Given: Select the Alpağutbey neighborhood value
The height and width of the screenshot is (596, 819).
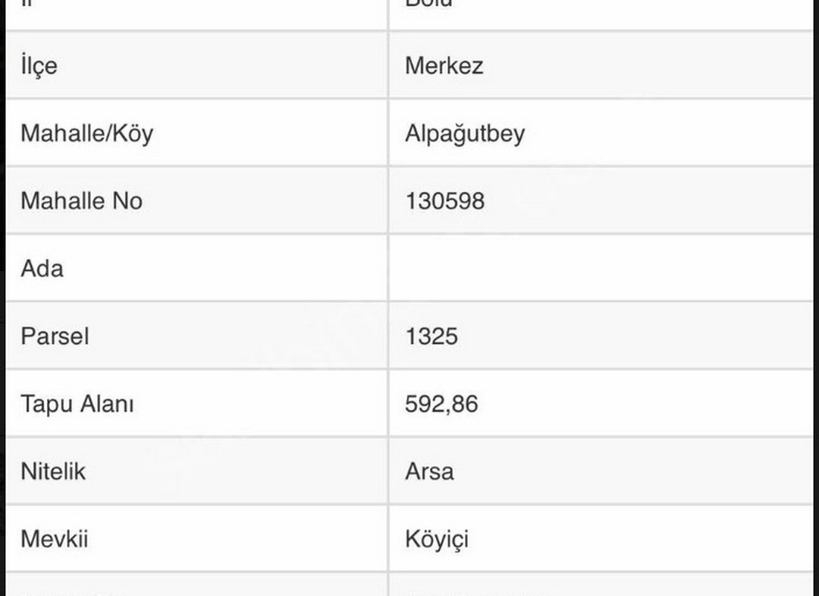Looking at the screenshot, I should (x=465, y=134).
